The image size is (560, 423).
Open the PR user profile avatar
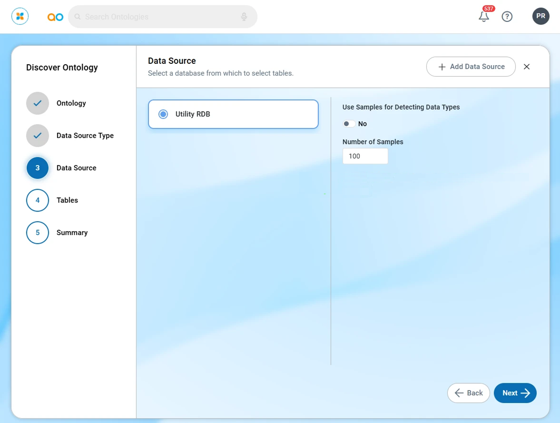pyautogui.click(x=541, y=16)
